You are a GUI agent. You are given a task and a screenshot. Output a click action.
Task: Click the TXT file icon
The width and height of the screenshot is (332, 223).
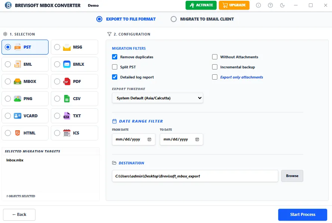pyautogui.click(x=67, y=116)
